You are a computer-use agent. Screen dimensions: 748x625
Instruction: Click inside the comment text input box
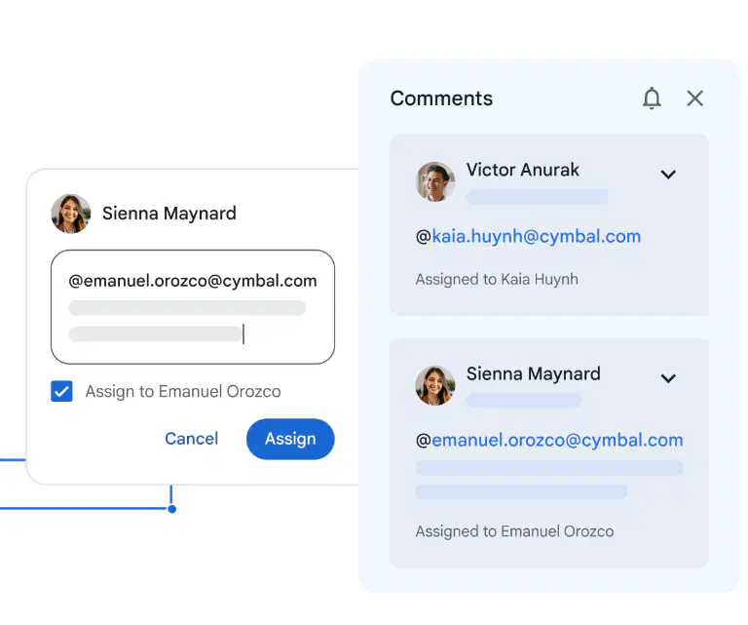193,307
